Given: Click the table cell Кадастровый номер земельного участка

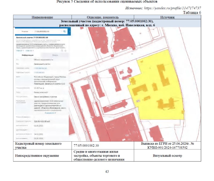Looking at the screenshot, I should click(x=42, y=145).
